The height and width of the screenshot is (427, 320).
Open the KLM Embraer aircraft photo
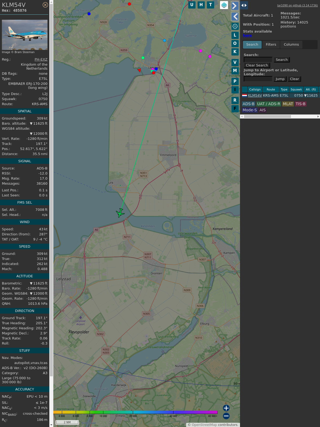click(25, 35)
